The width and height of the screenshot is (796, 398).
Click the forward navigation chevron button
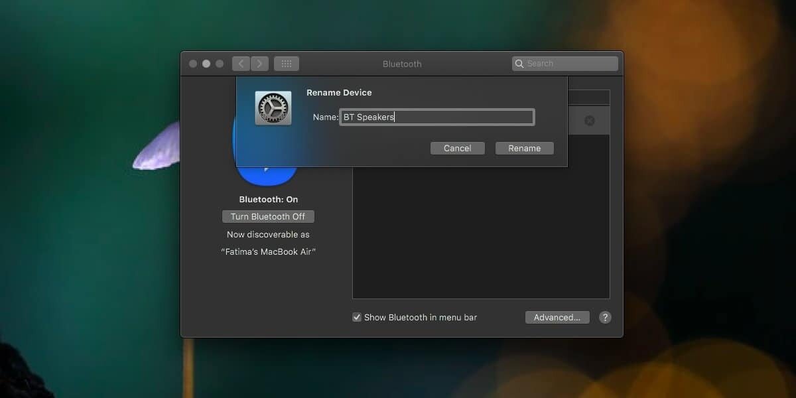[259, 64]
